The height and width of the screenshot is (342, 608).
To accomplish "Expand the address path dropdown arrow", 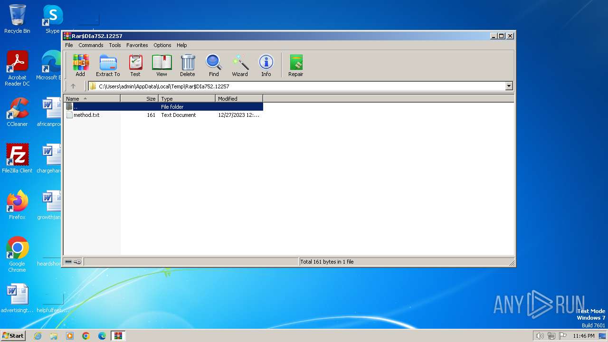I will [x=509, y=86].
